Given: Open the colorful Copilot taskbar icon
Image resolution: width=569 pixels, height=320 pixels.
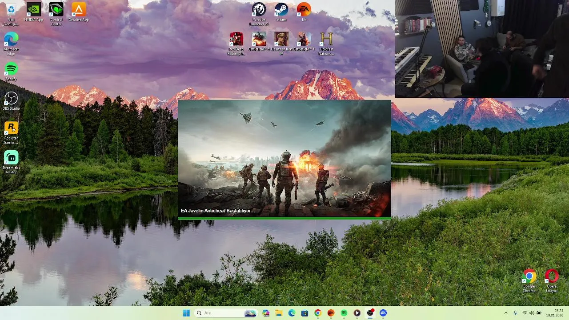Looking at the screenshot, I should pos(266,313).
